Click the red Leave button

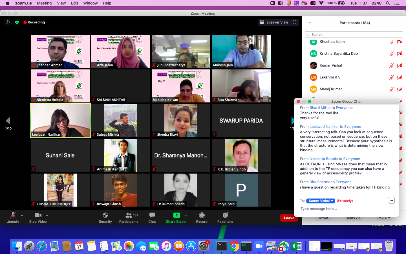289,218
